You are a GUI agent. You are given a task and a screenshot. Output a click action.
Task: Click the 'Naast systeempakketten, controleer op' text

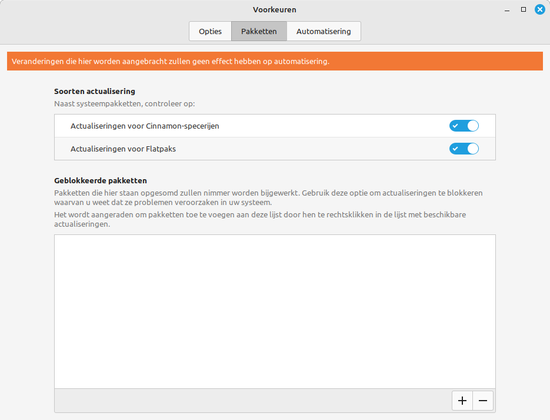click(x=124, y=103)
